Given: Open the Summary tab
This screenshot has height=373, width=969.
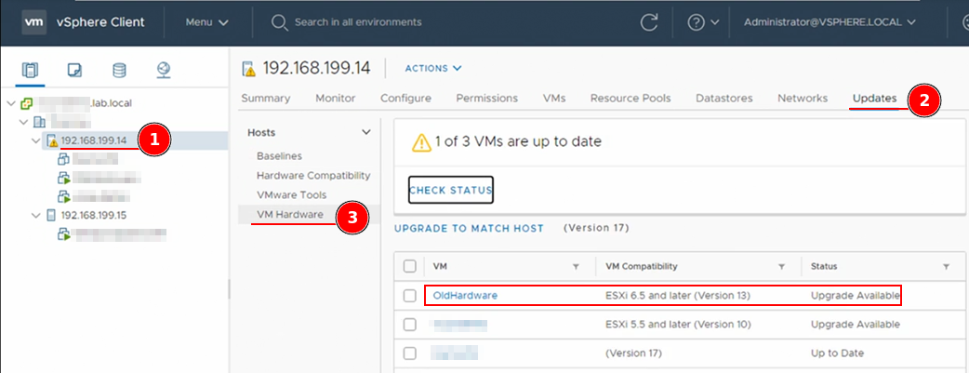Looking at the screenshot, I should [266, 99].
